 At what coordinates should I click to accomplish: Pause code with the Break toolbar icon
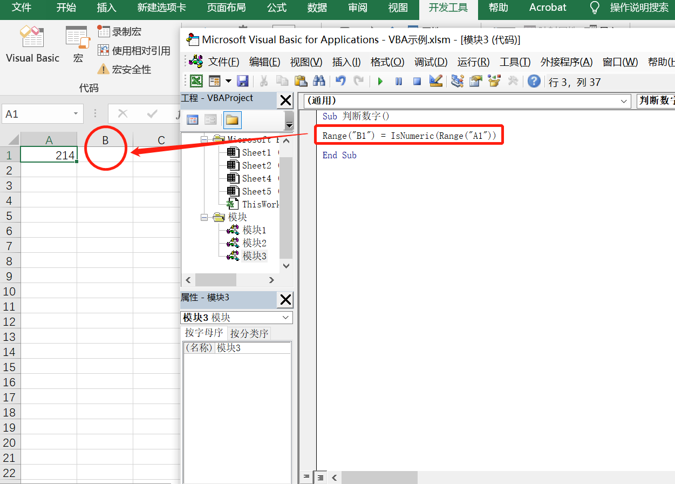399,80
